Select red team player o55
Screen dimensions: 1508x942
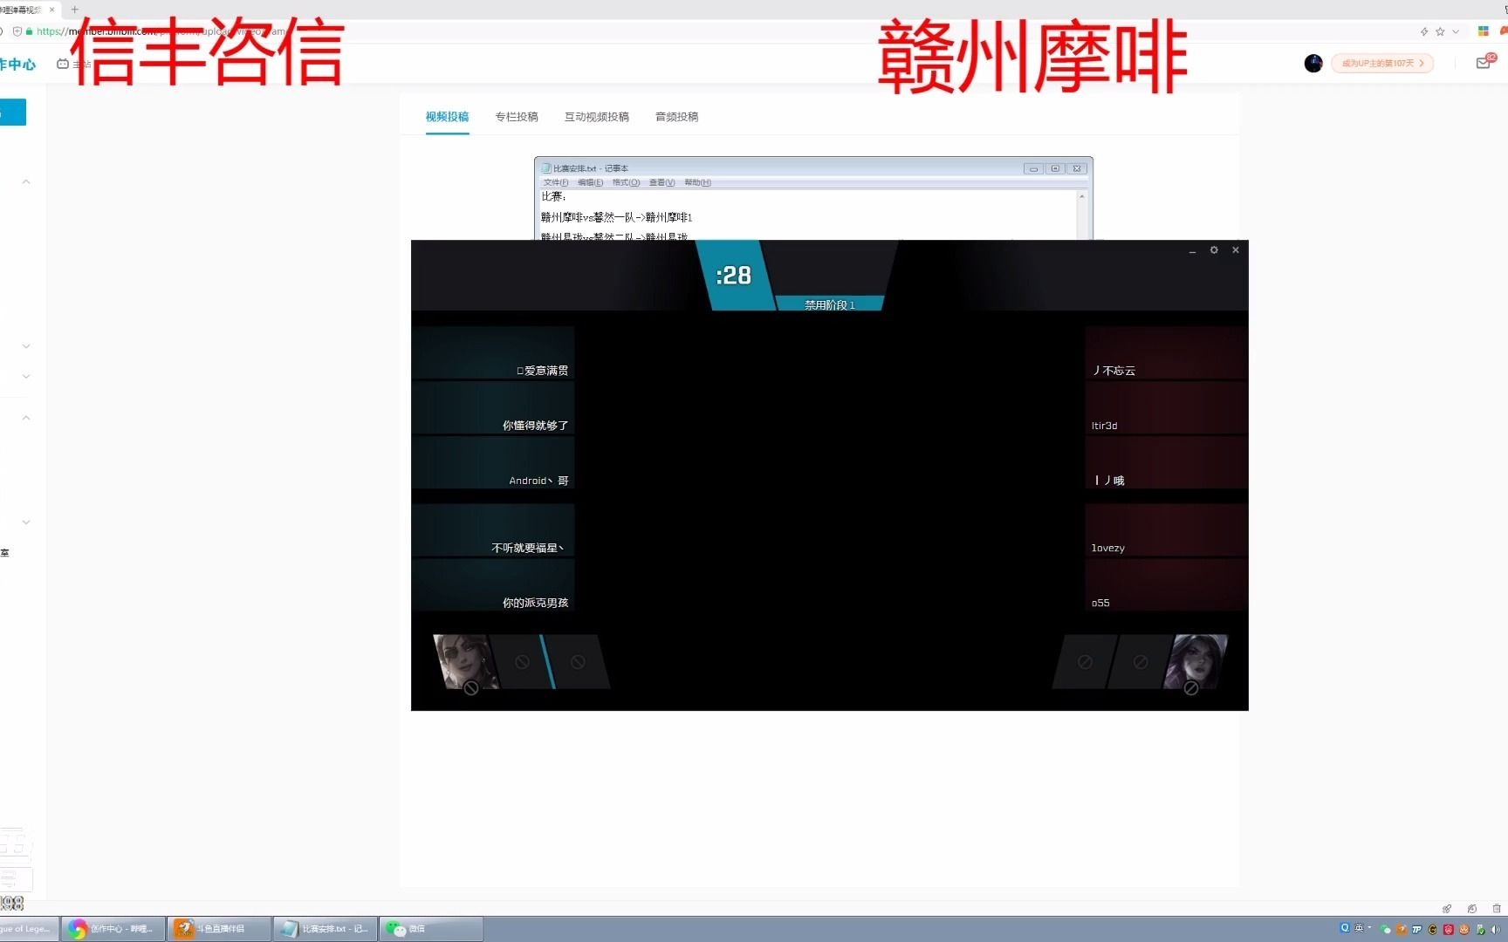point(1167,585)
